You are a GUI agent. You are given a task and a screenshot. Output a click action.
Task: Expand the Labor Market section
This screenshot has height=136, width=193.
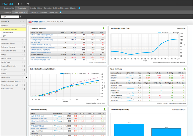point(24,77)
